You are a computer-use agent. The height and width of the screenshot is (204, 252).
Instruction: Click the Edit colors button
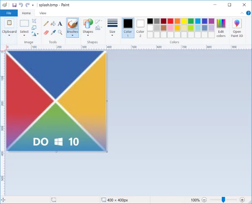click(x=221, y=28)
